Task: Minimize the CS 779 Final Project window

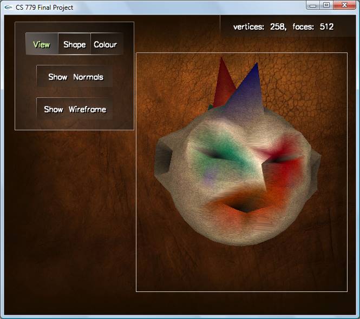Action: 313,5
